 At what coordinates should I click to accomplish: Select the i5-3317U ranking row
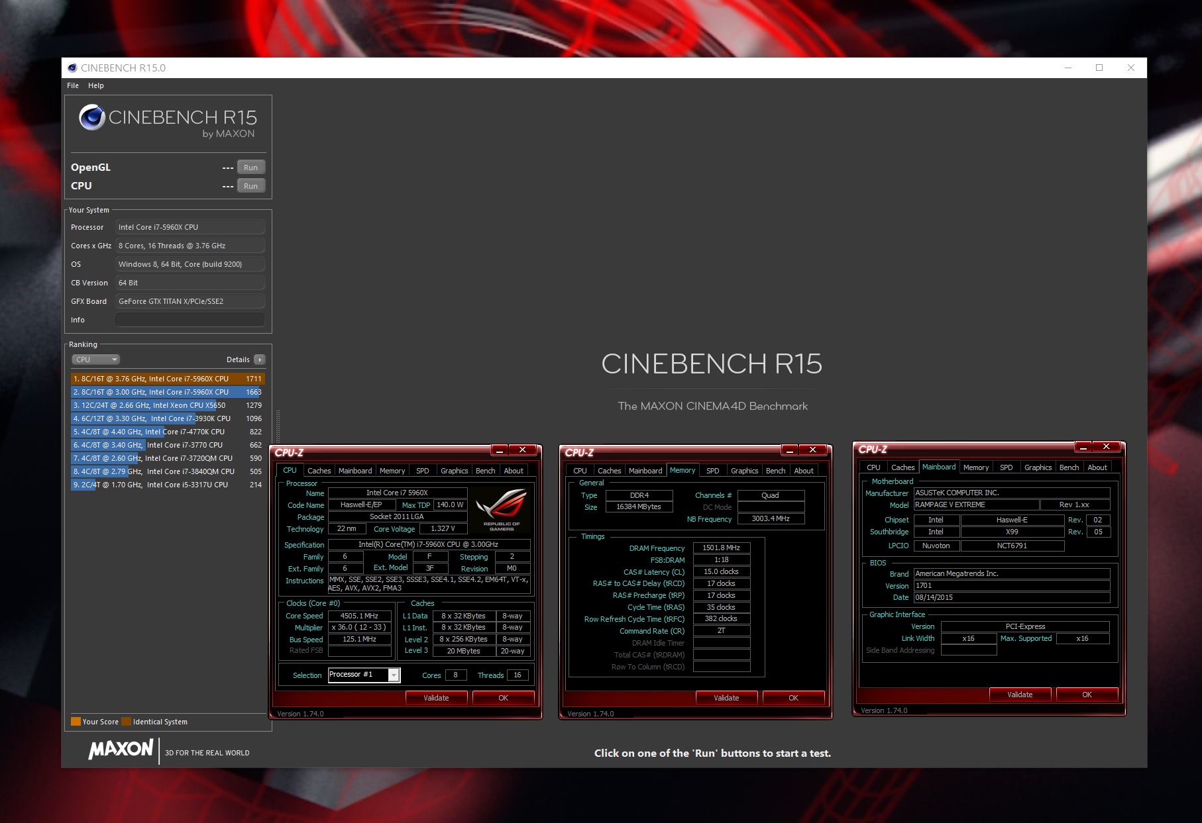coord(168,485)
